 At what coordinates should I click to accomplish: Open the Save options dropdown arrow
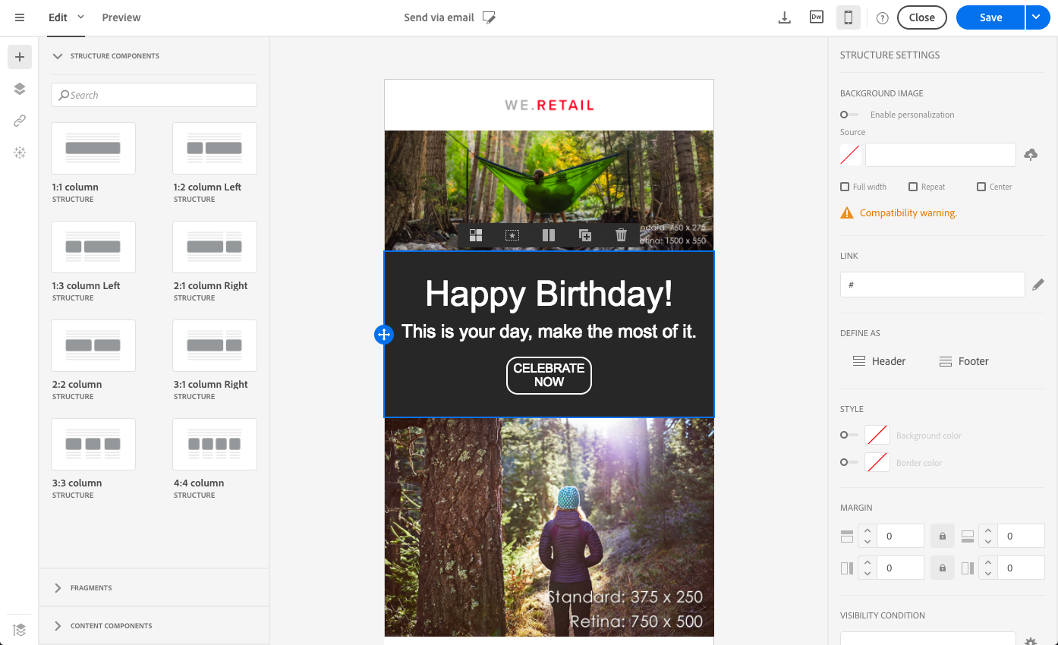[x=1038, y=17]
